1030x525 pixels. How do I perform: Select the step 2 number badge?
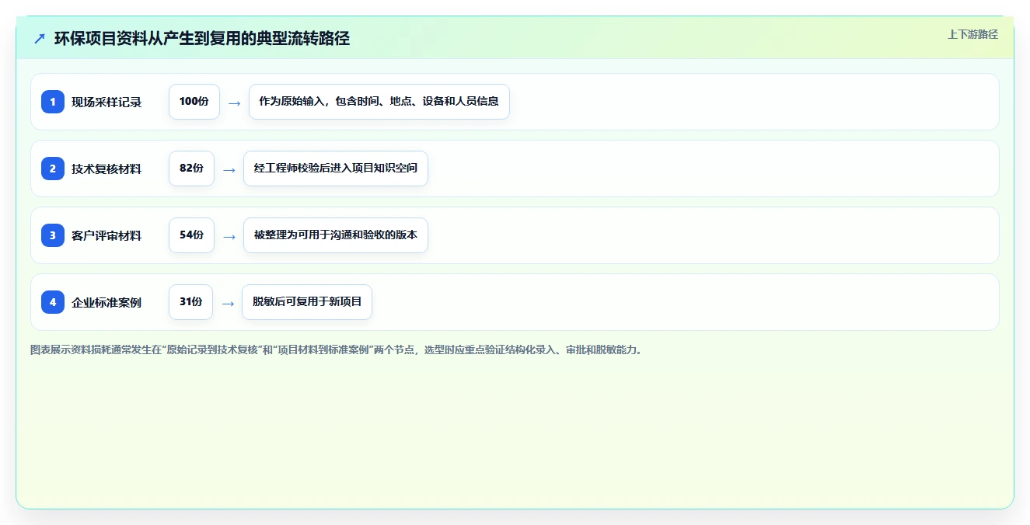pyautogui.click(x=53, y=169)
